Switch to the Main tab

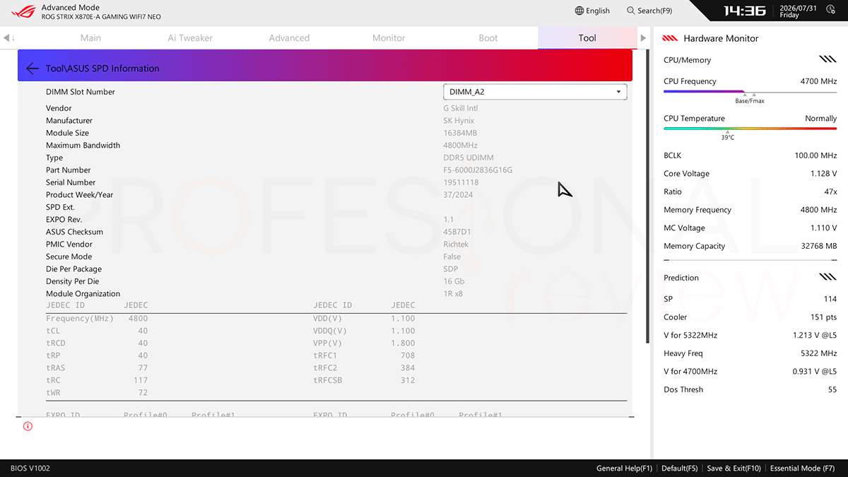pos(90,38)
